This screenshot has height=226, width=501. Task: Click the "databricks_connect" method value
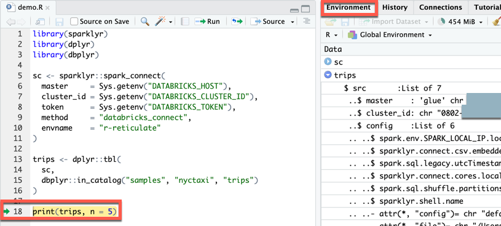coord(143,118)
